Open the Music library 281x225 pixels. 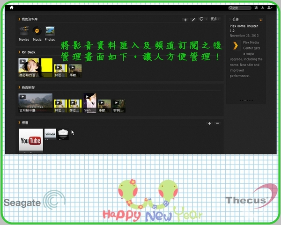pos(37,34)
